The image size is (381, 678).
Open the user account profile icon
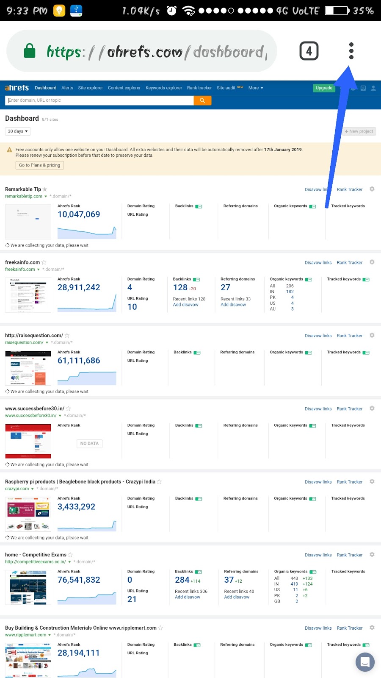point(373,88)
